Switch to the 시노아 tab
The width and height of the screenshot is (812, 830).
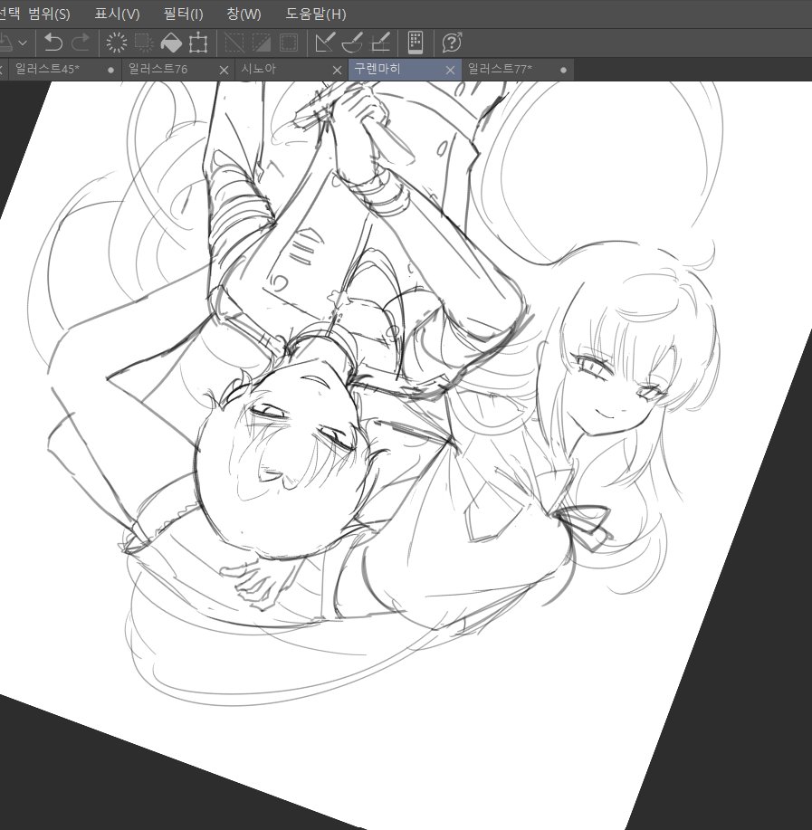click(x=291, y=70)
